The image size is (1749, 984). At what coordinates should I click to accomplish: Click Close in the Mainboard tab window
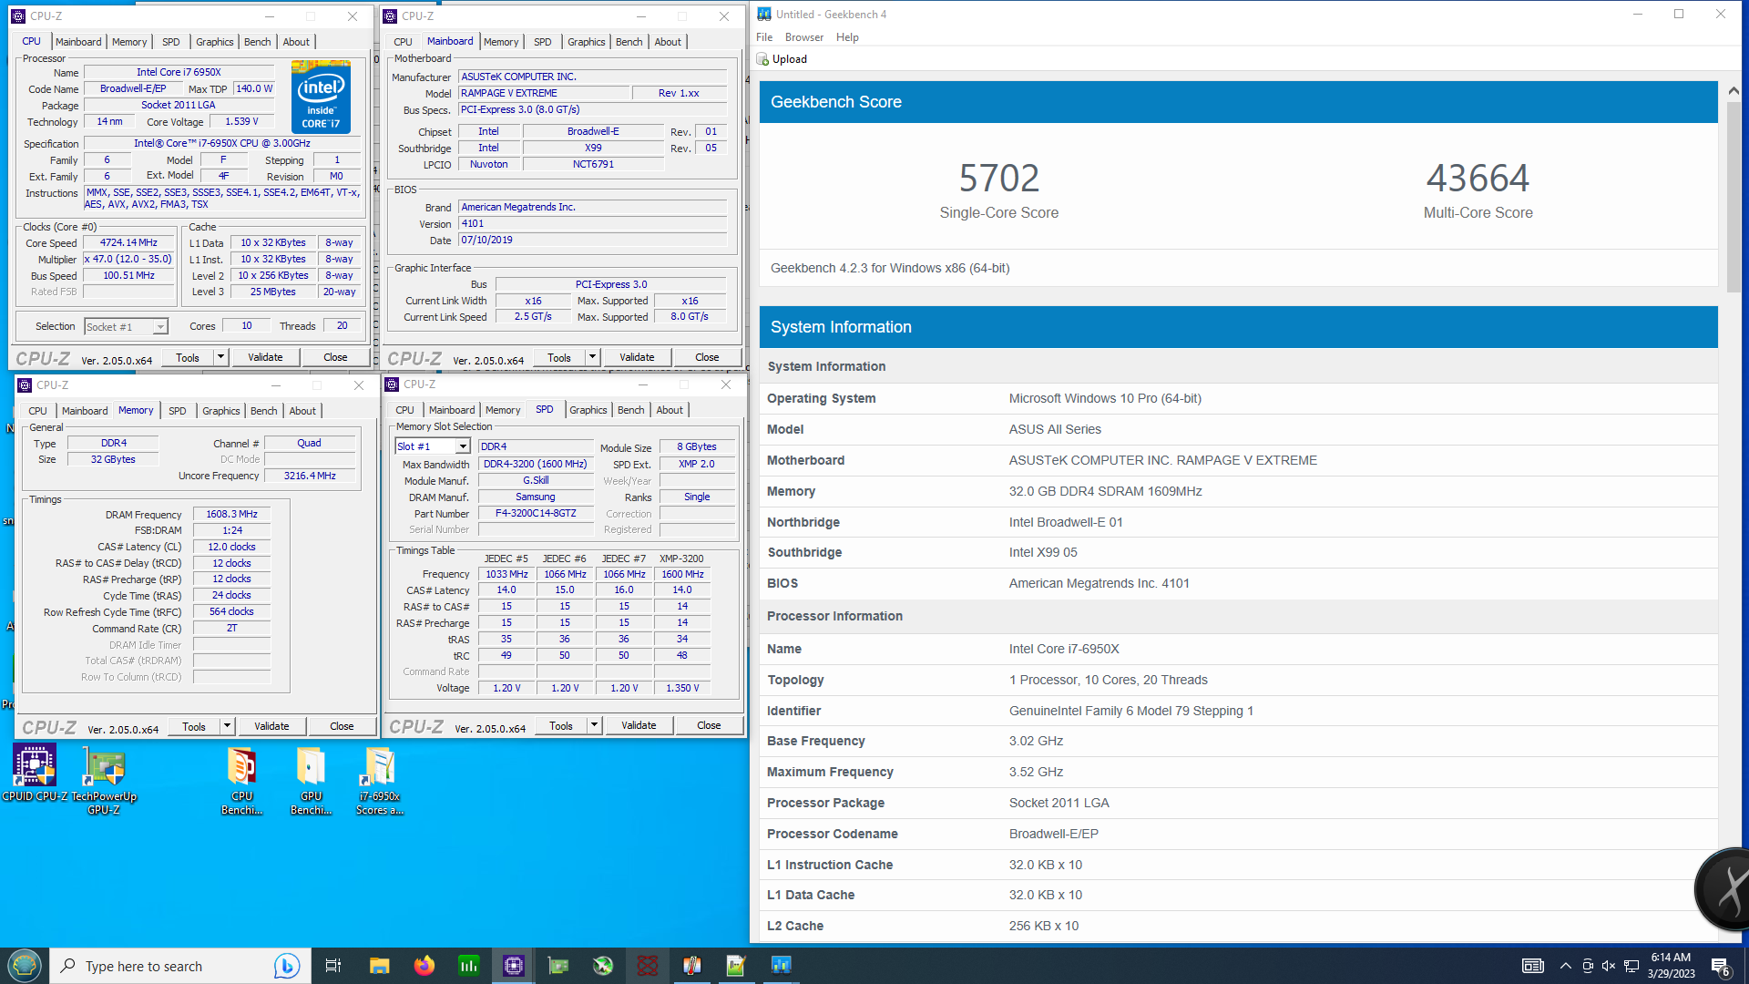pyautogui.click(x=707, y=357)
